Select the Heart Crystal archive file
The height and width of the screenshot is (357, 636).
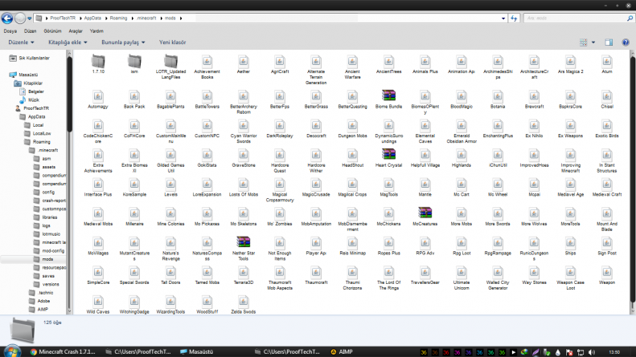(x=388, y=158)
